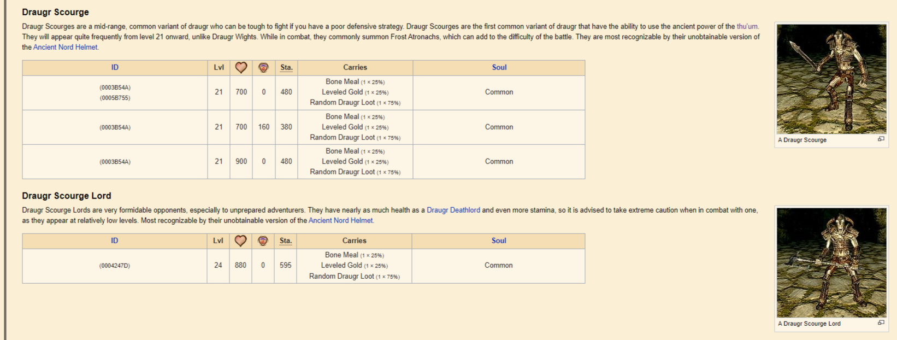897x340 pixels.
Task: Follow the Draugr Deathlord link
Action: point(453,210)
